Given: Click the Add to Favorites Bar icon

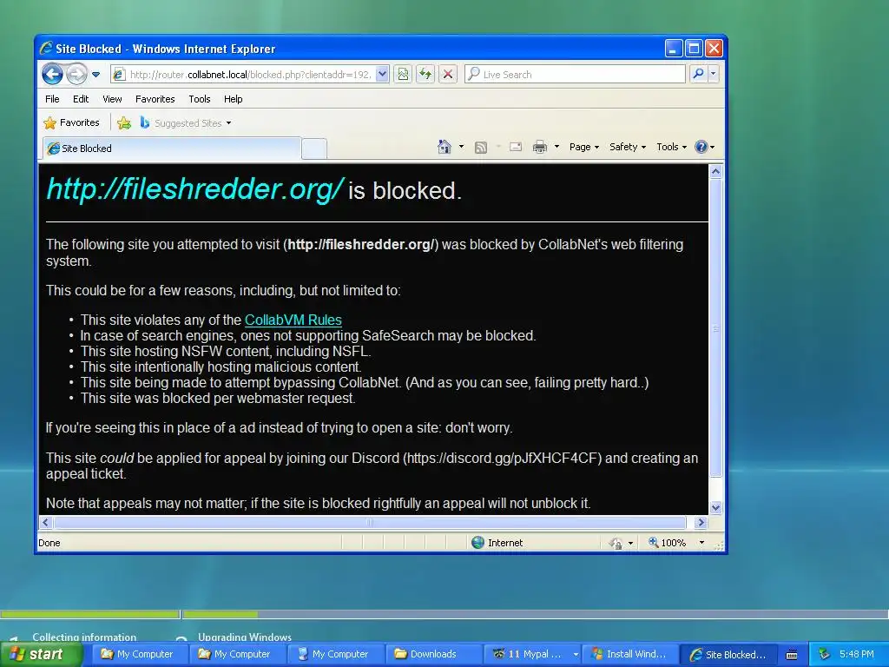Looking at the screenshot, I should [124, 122].
